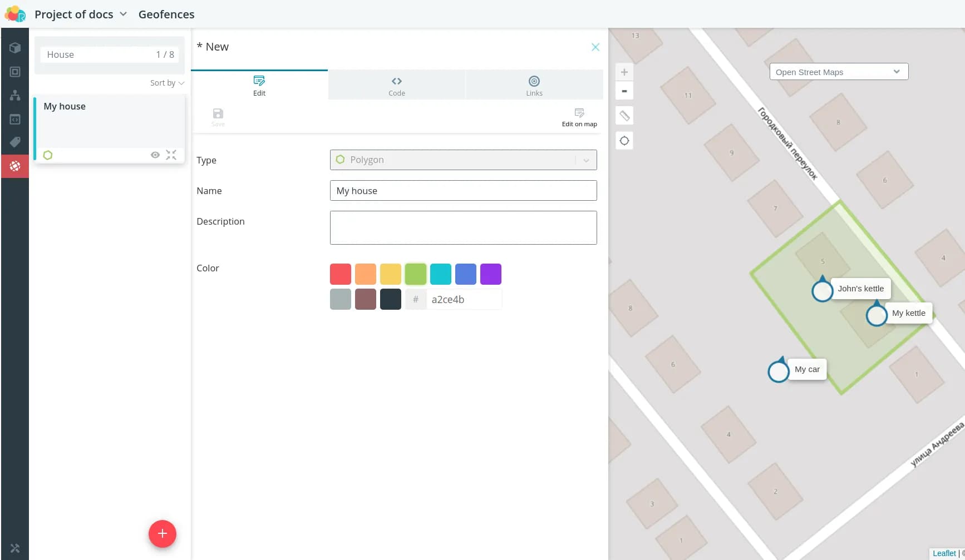Screen dimensions: 965x560
Task: Open the Open Street Maps dropdown
Action: [x=838, y=72]
